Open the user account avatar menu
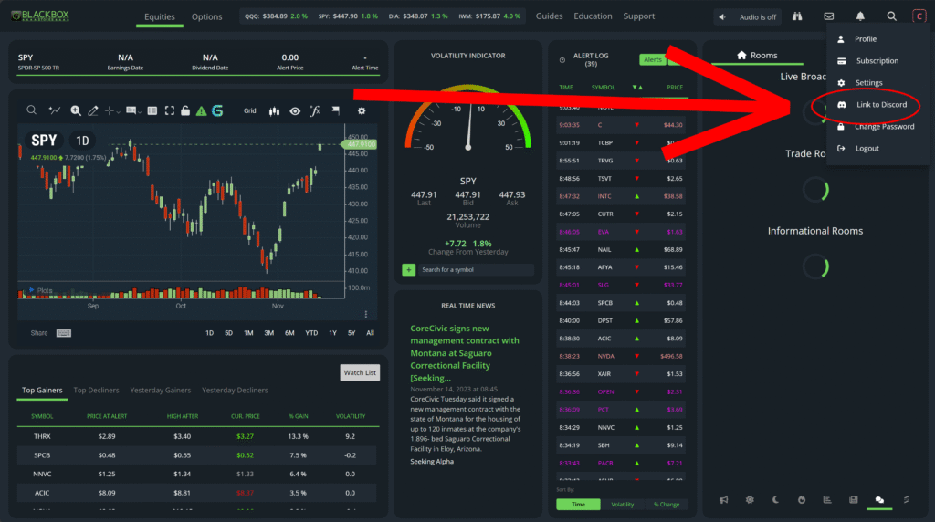935x522 pixels. pos(919,16)
